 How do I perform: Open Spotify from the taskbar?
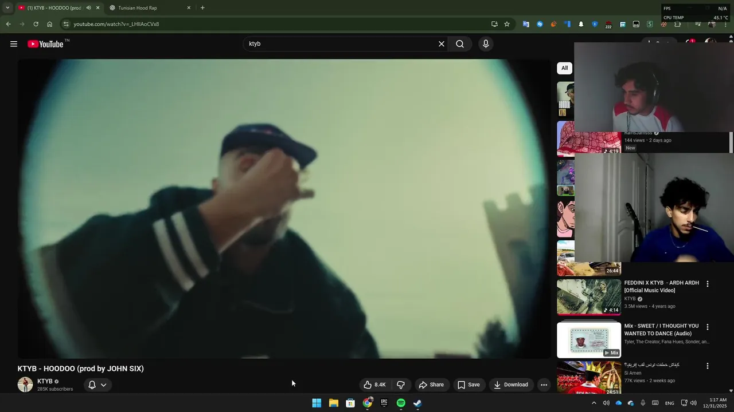click(x=401, y=403)
